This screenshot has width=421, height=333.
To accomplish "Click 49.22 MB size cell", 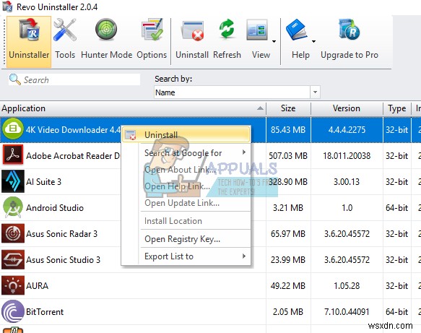I will pos(288,286).
